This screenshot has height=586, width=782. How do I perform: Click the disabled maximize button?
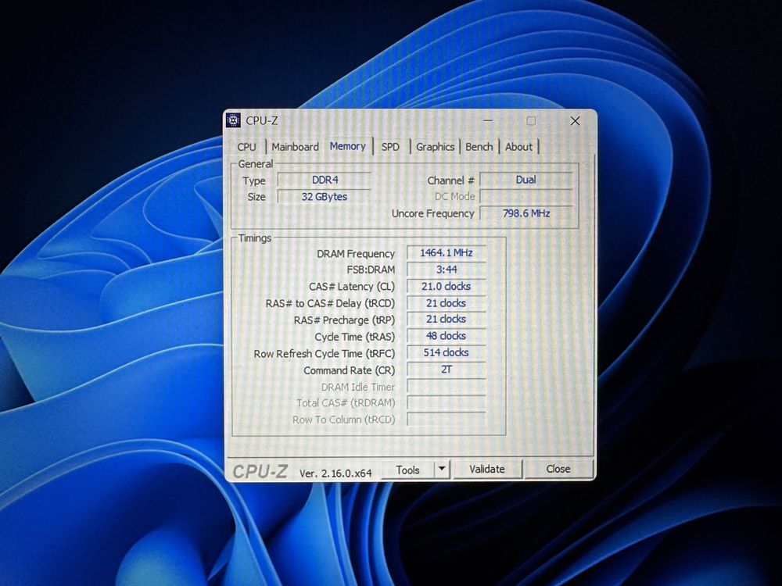531,120
